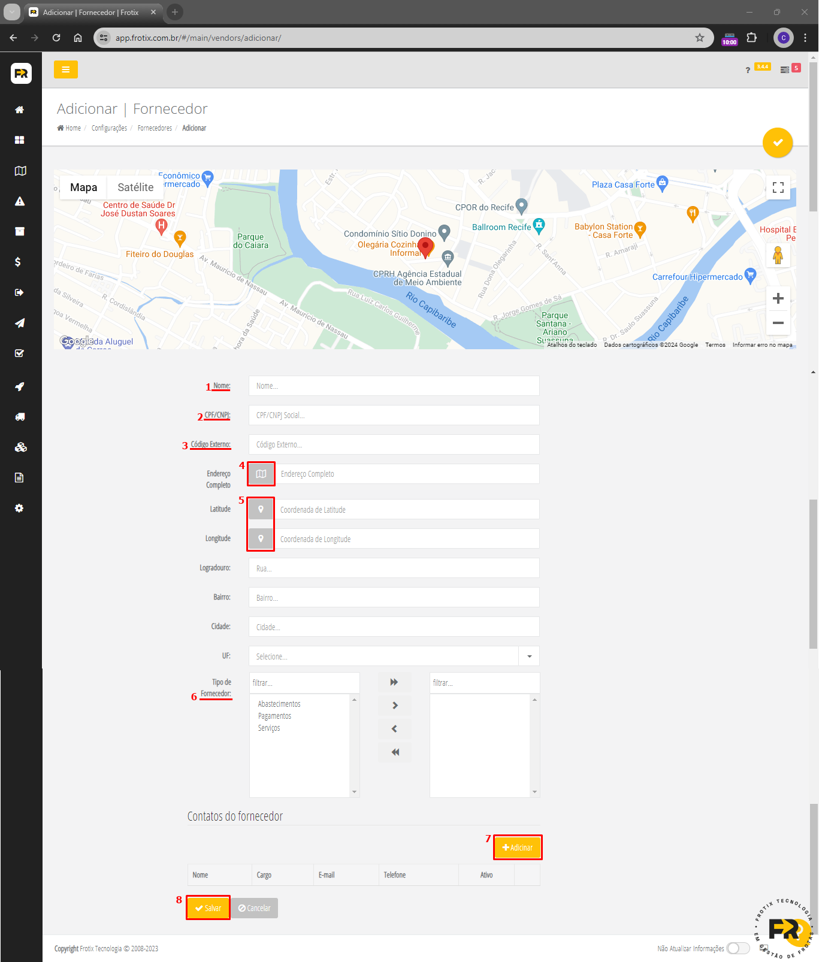
Task: Open the UF dropdown selector
Action: click(x=529, y=657)
